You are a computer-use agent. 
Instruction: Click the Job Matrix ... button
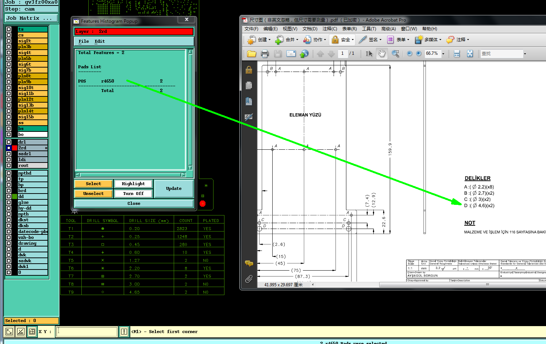[31, 18]
